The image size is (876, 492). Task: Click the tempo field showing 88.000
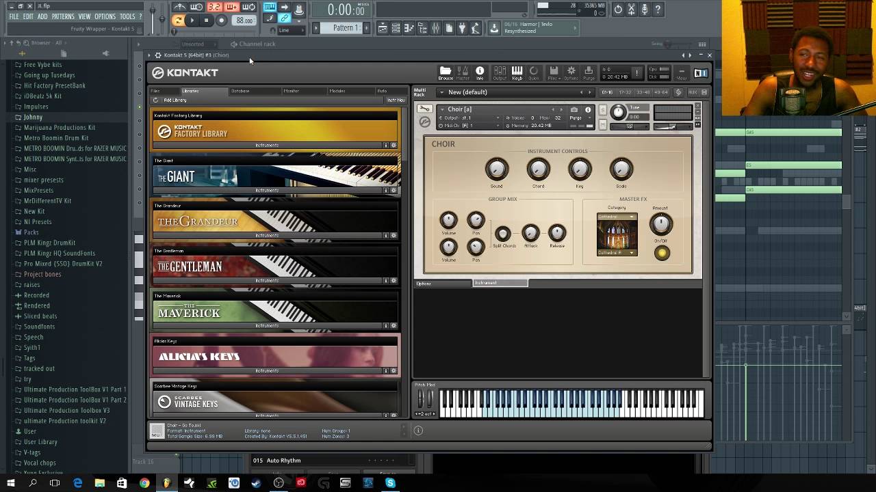tap(244, 20)
